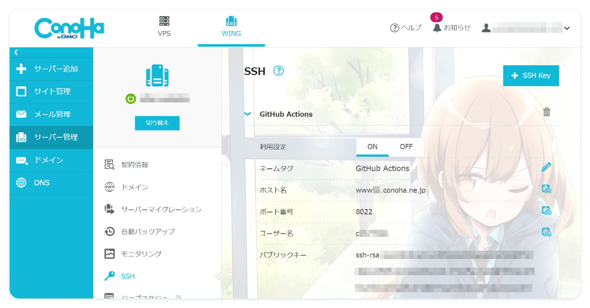Click the ConoHa by GMO logo
This screenshot has width=590, height=308.
[x=69, y=28]
